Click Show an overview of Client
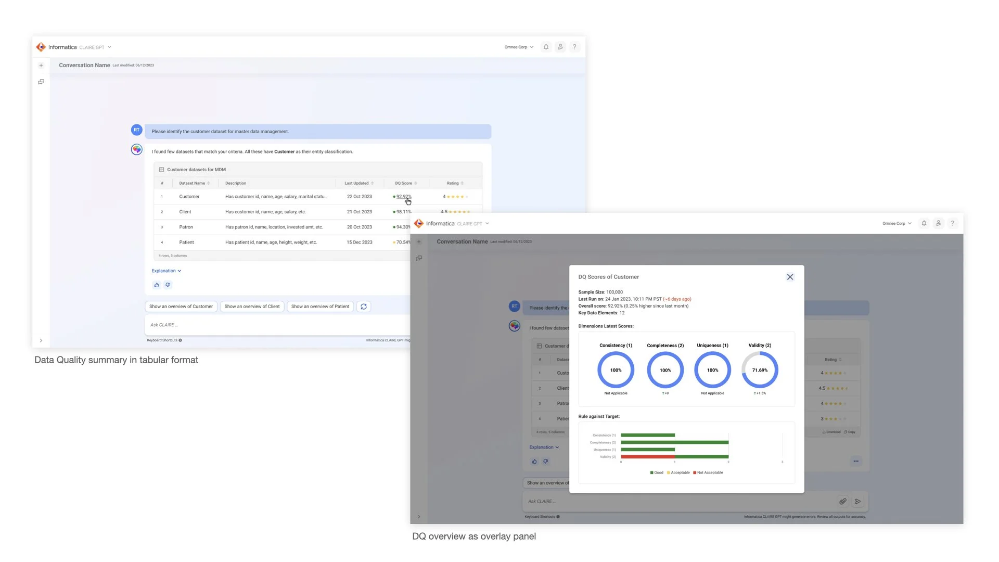 252,306
